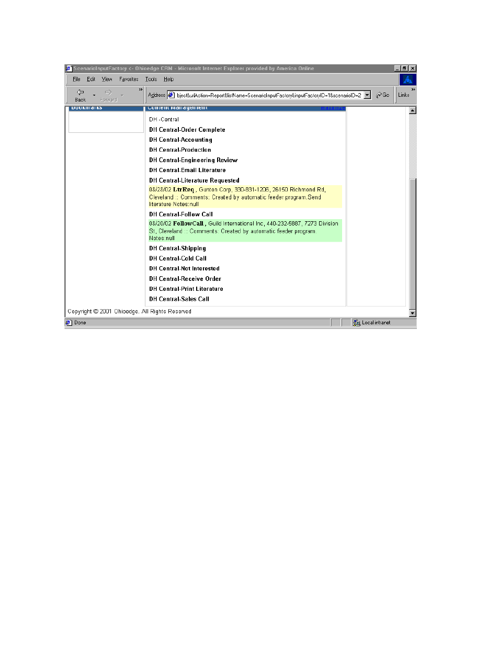The image size is (499, 646).
Task: Restore down the Internet Explorer window
Action: 405,69
